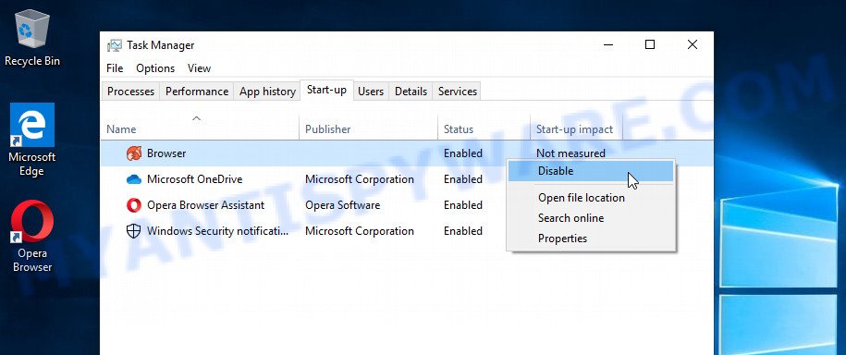Click Opera Software publisher cell
Viewport: 846px width, 355px height.
point(343,205)
